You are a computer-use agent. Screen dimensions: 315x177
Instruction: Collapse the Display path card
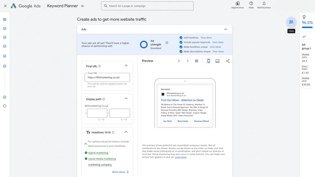click(126, 99)
